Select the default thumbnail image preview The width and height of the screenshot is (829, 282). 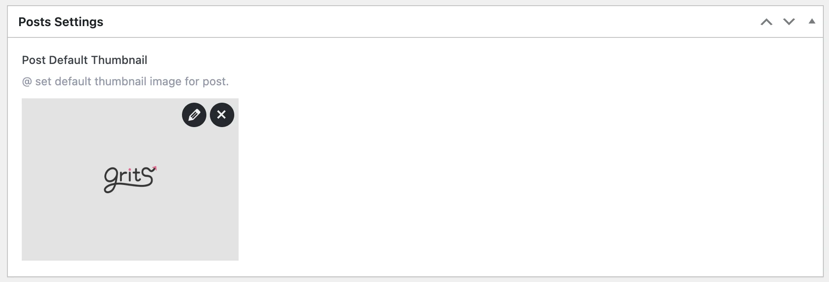[x=130, y=179]
